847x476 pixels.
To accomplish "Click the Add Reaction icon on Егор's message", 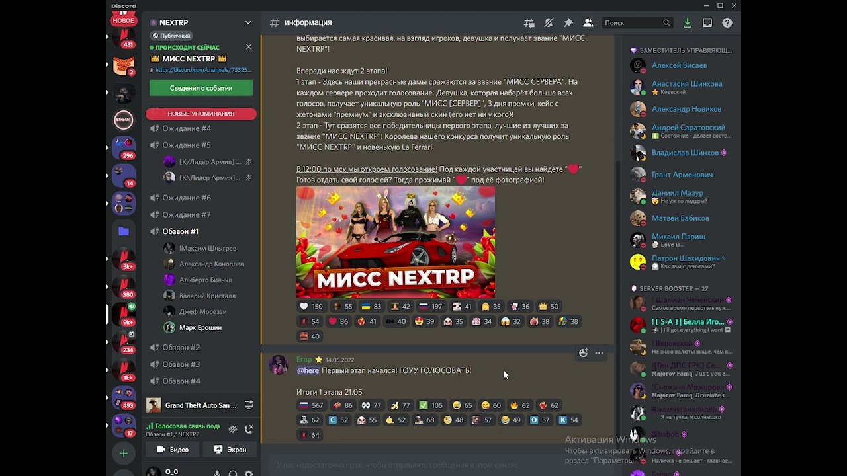I will [x=583, y=353].
